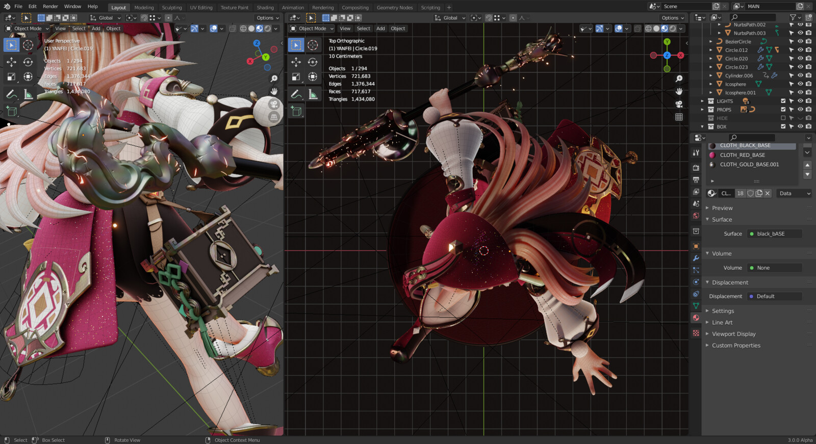The image size is (816, 444).
Task: Hide BezierCircle with its eye icon
Action: [x=800, y=41]
